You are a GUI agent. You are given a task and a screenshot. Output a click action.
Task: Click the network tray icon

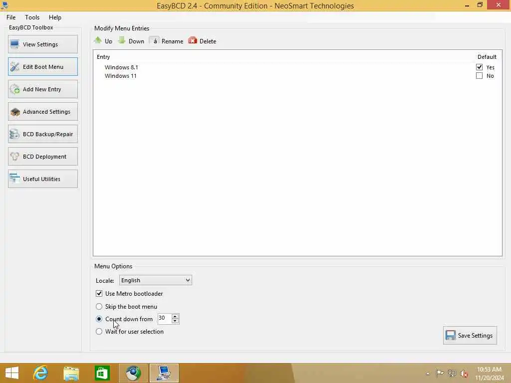click(x=452, y=373)
